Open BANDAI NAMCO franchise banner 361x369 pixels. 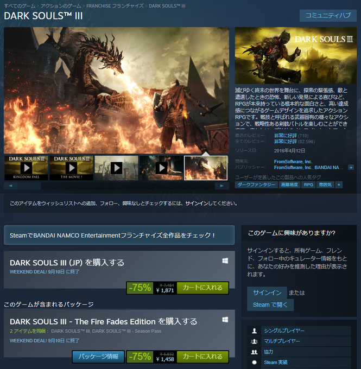[x=119, y=235]
